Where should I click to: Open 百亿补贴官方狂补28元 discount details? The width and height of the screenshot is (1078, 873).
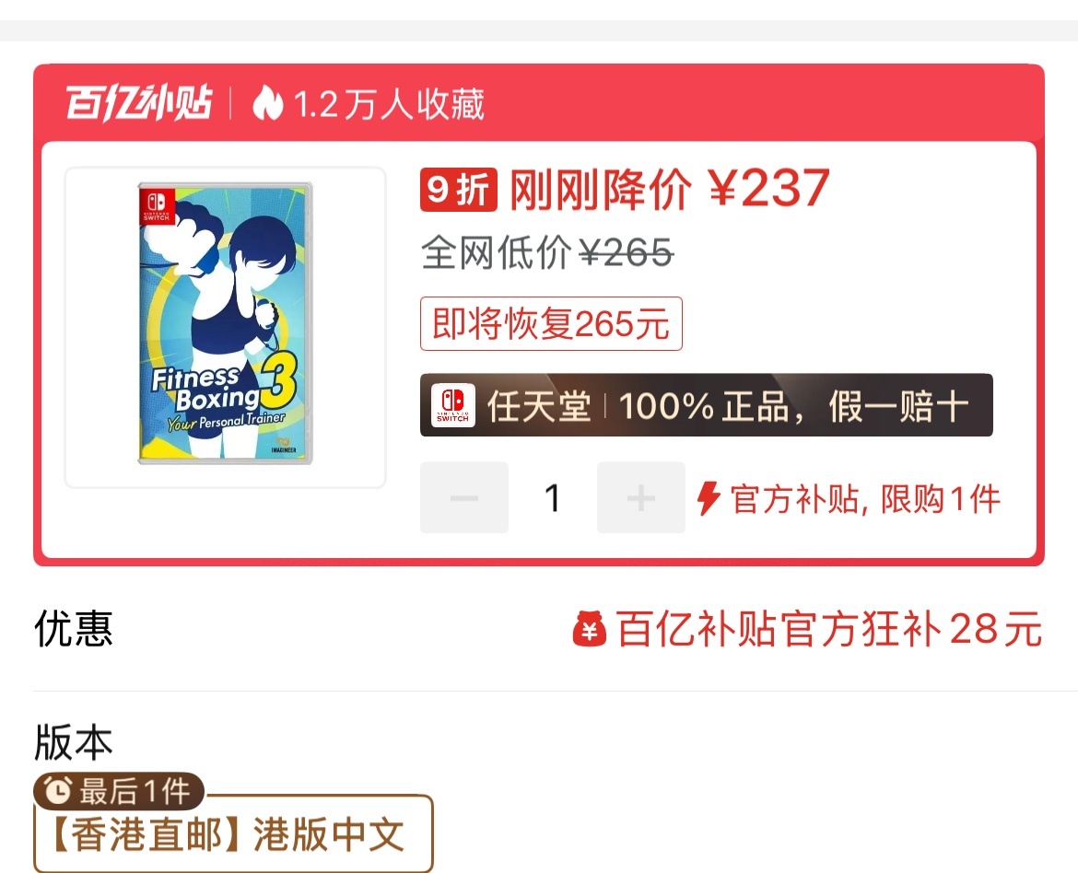(x=807, y=629)
